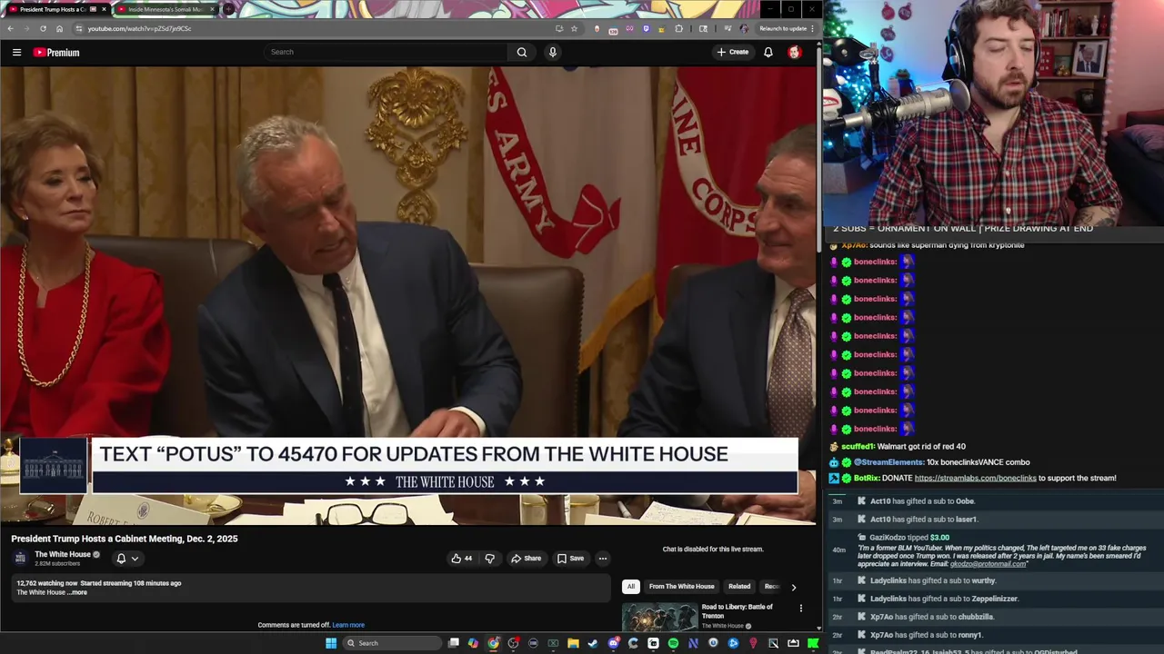Open Road to Liberty: Battle of Trenton thumbnail
Image resolution: width=1164 pixels, height=654 pixels.
(659, 616)
